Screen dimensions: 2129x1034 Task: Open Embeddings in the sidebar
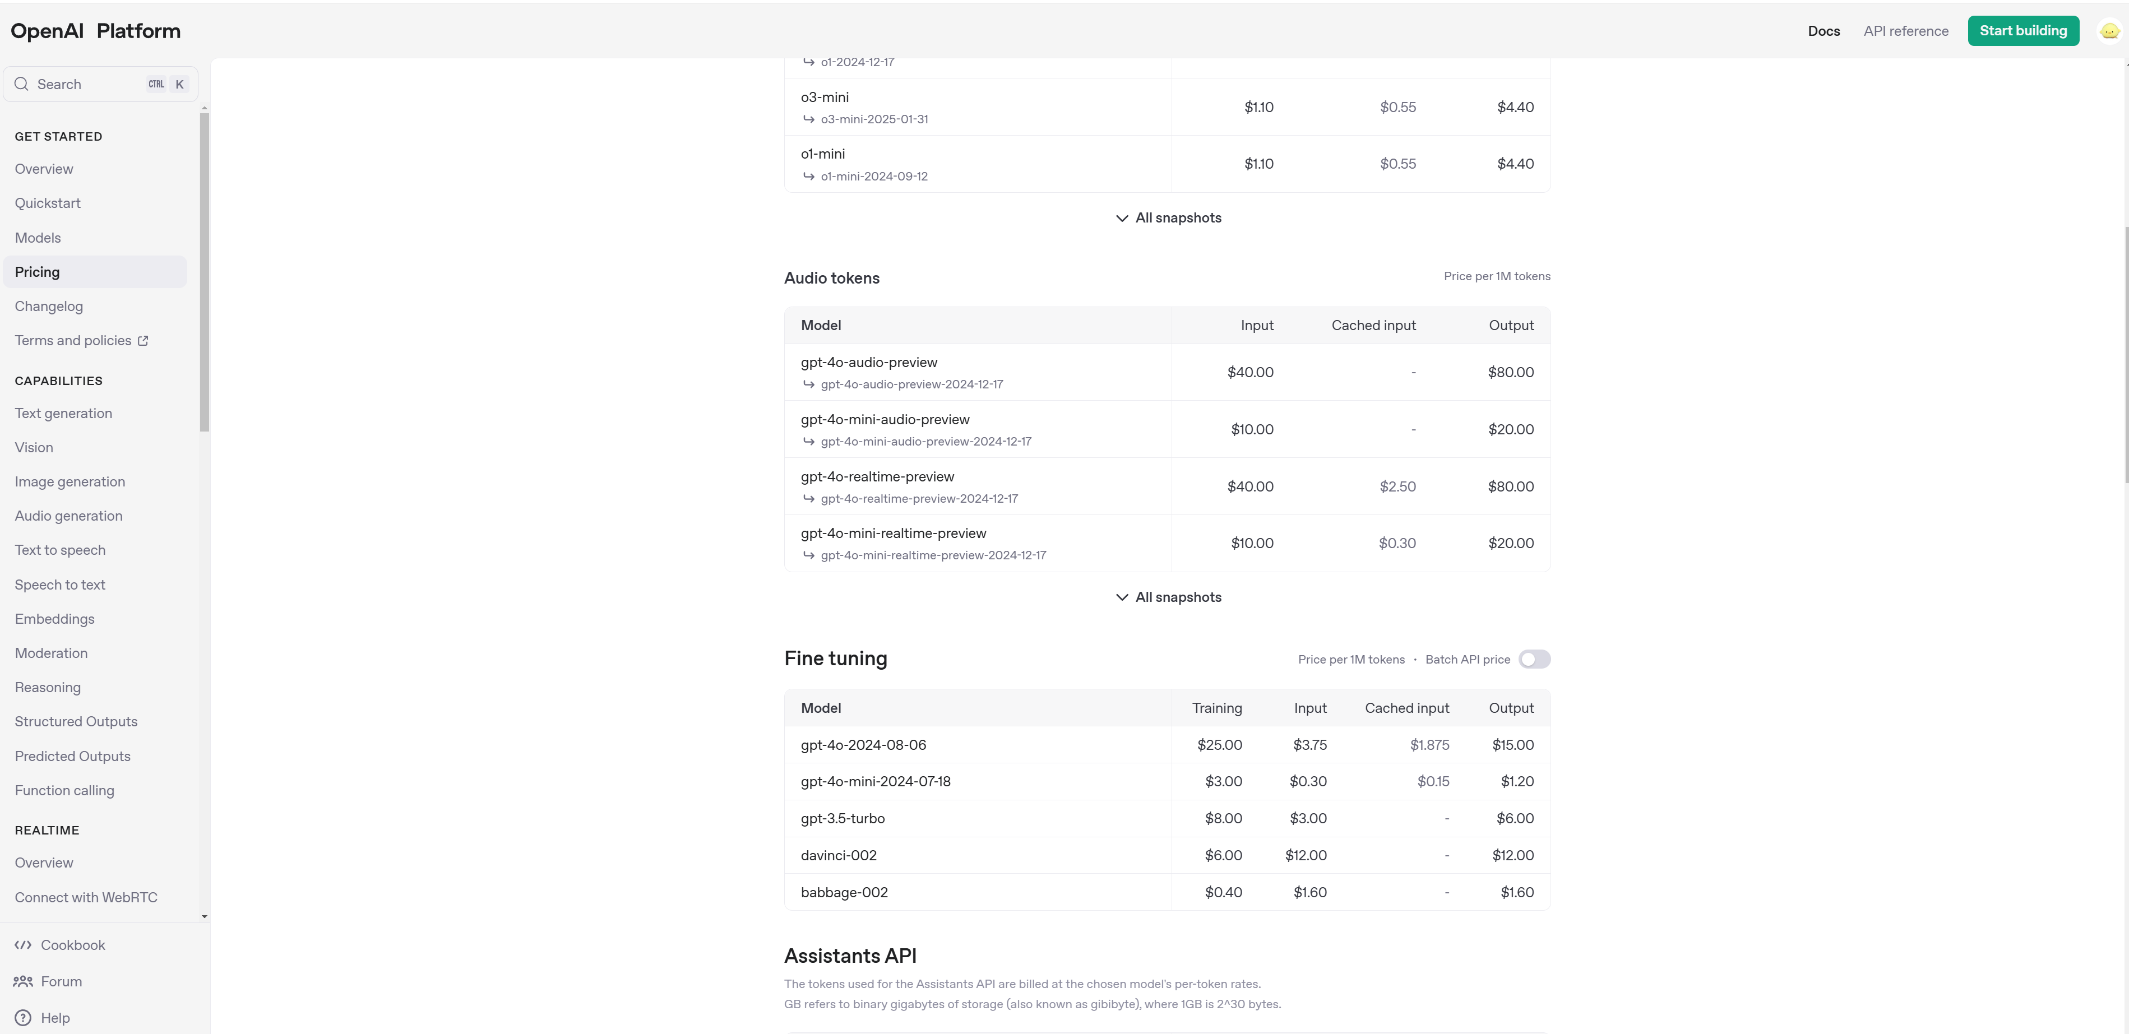54,619
